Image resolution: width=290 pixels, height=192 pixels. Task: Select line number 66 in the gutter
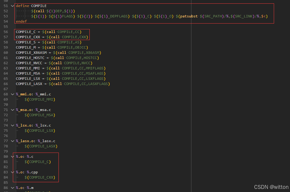pyautogui.click(x=6, y=84)
